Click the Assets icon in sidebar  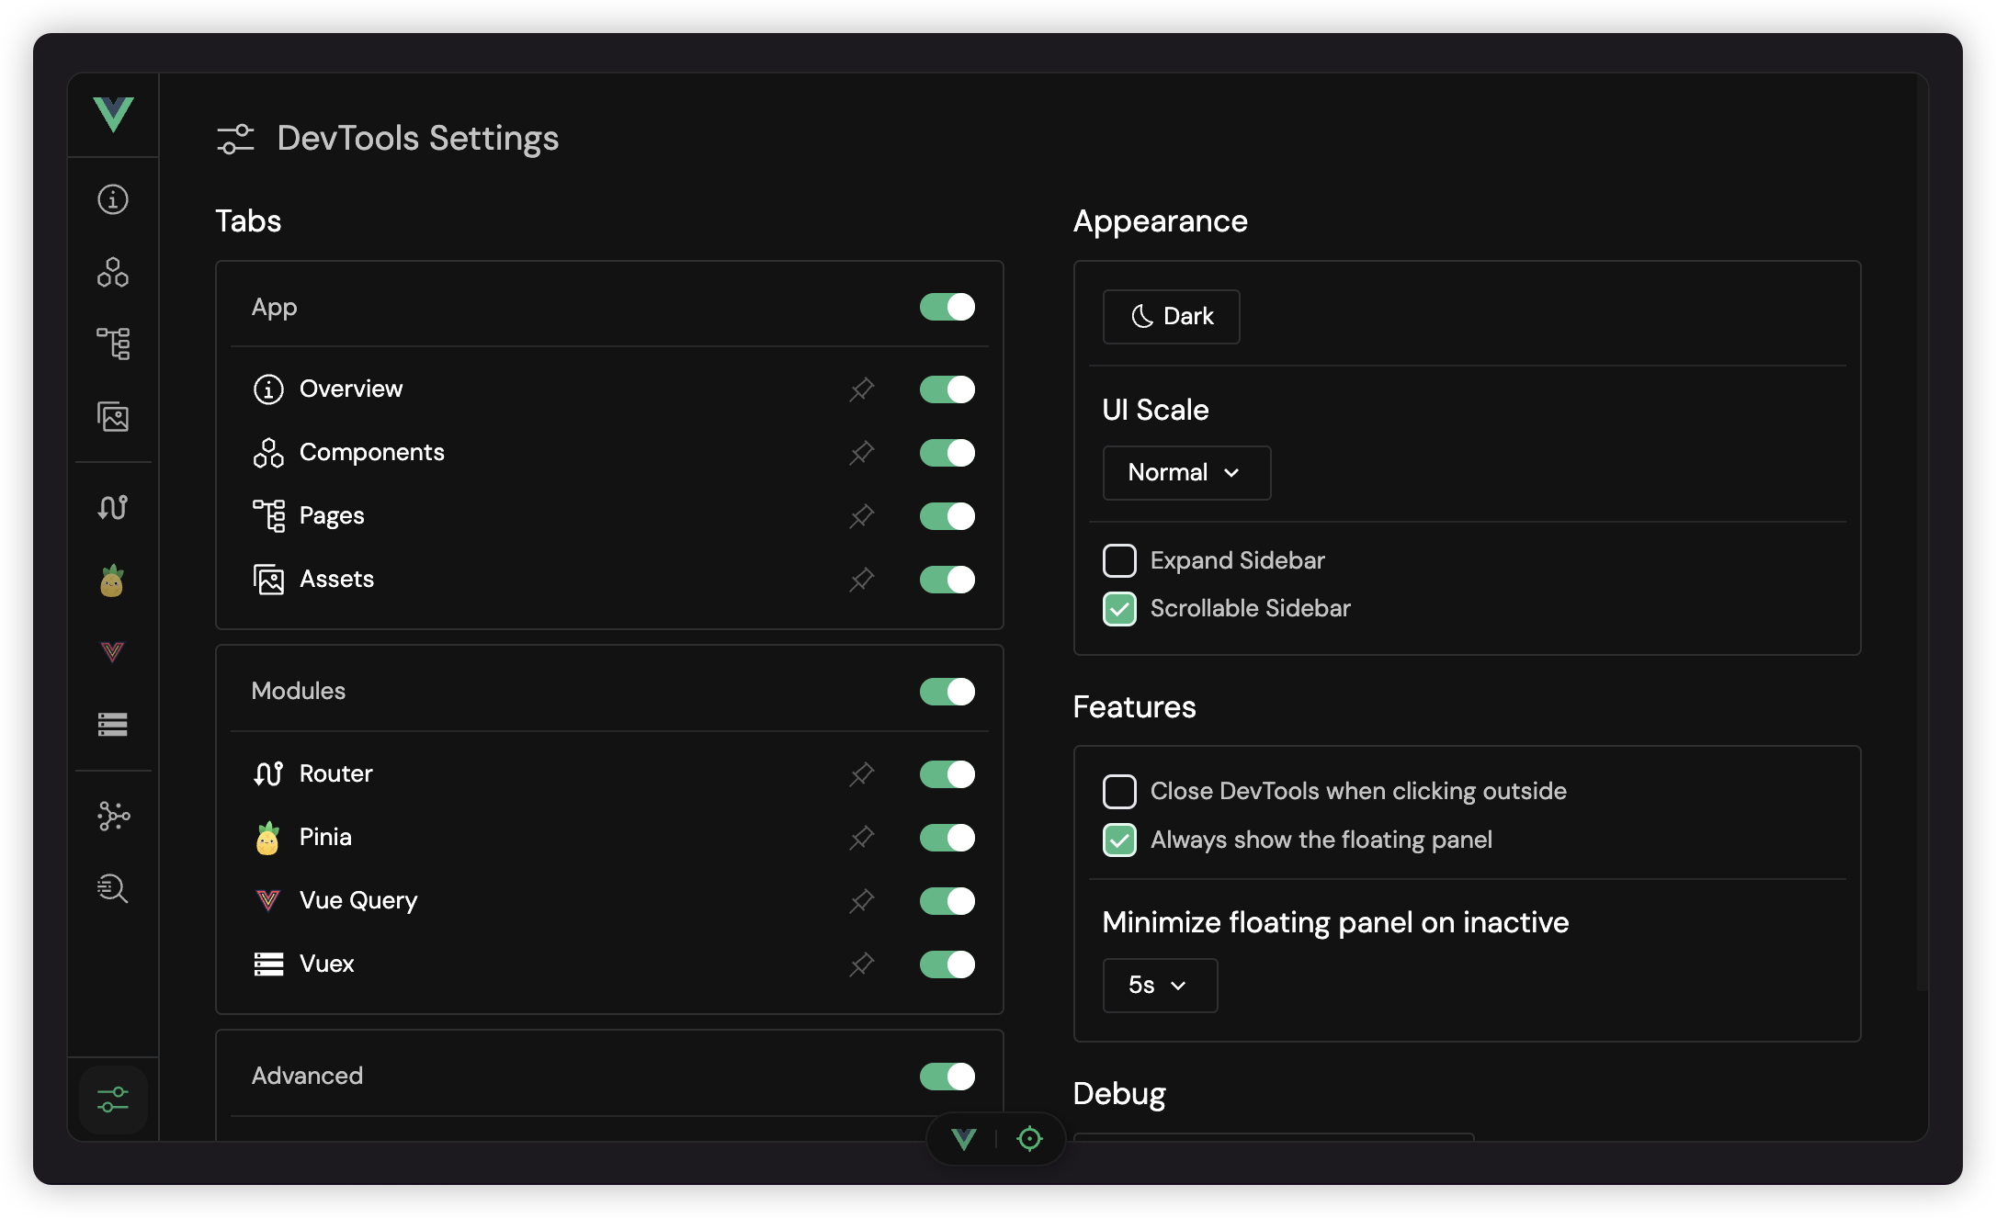pyautogui.click(x=114, y=416)
